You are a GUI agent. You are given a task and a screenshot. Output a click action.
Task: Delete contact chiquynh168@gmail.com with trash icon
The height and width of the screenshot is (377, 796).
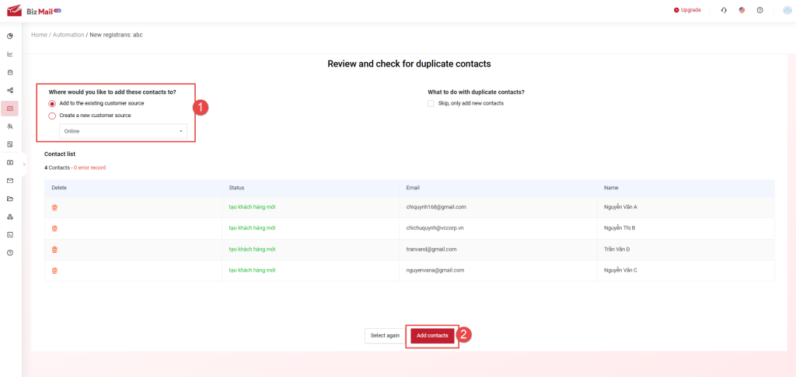54,207
